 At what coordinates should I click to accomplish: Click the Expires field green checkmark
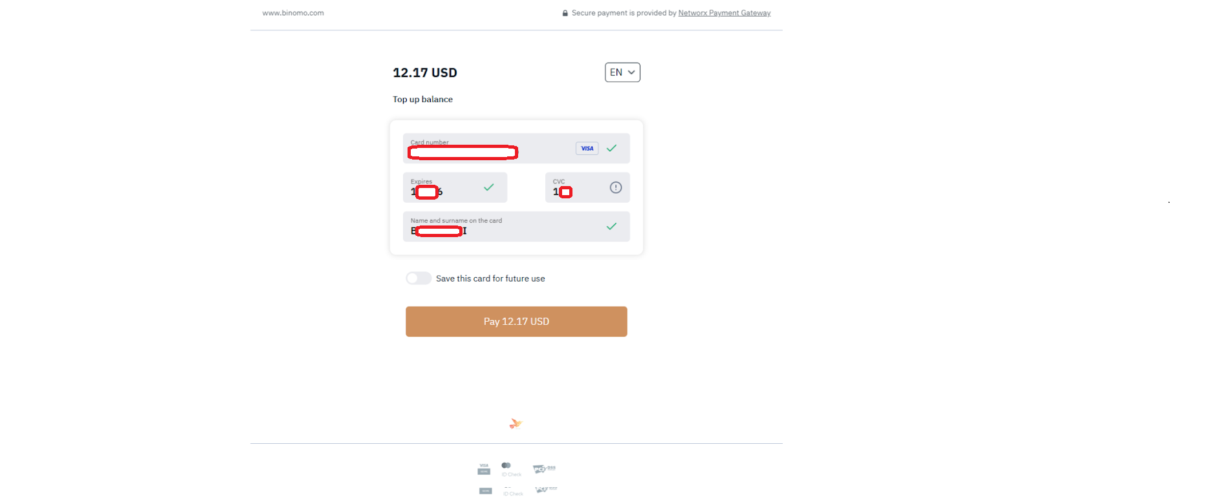(x=489, y=187)
